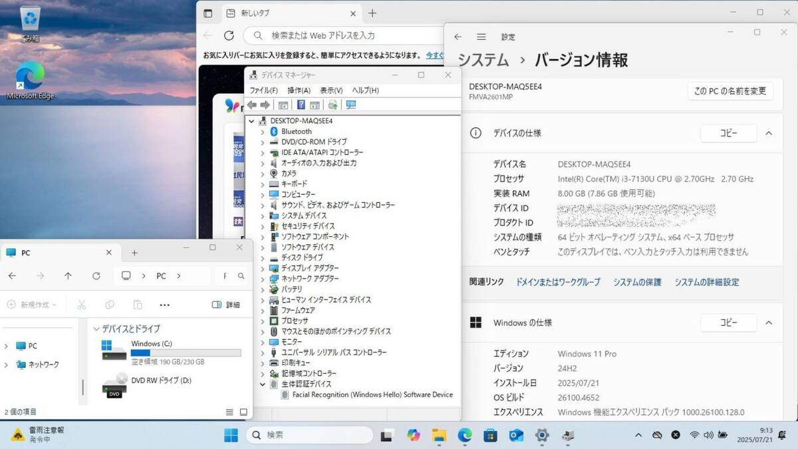Click システム breadcrumb in Settings
This screenshot has height=449, width=798.
483,60
